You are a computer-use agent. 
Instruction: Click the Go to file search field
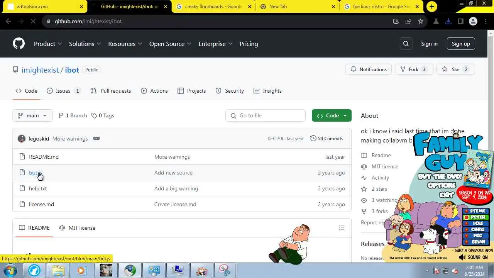click(266, 115)
